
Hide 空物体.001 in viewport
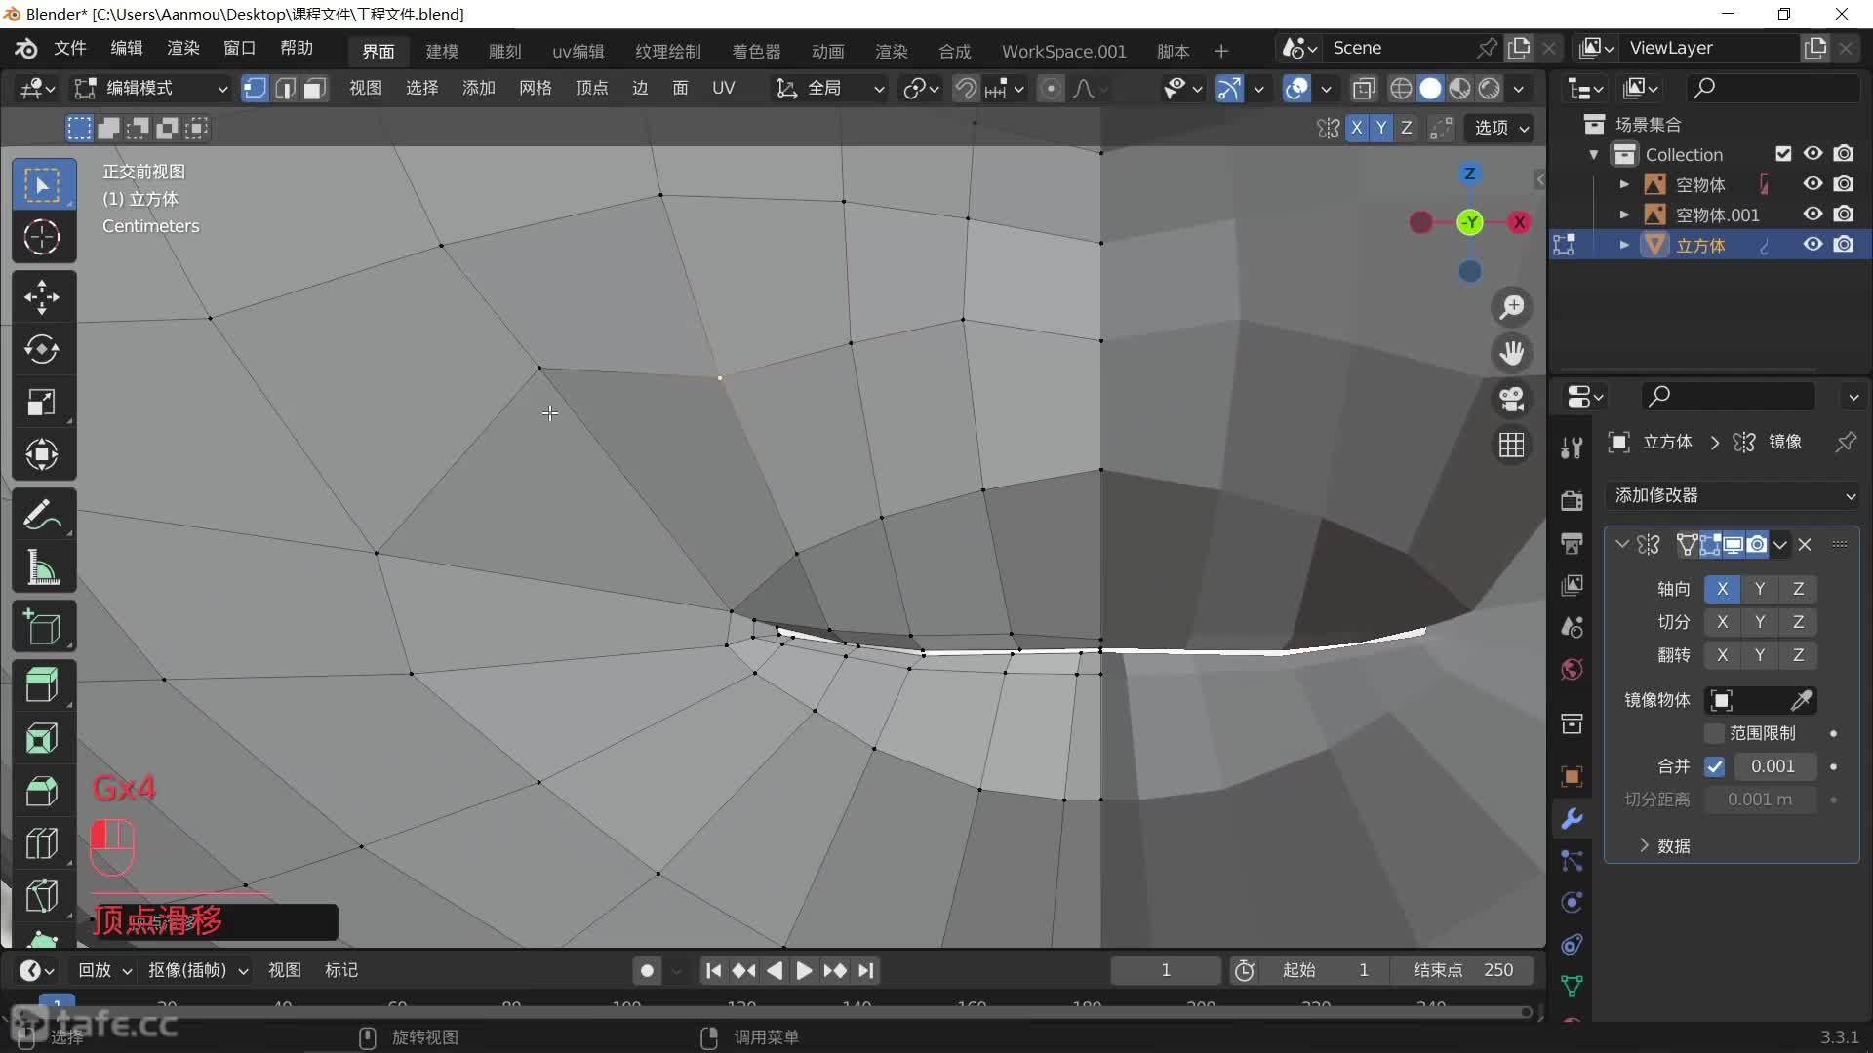pos(1813,214)
